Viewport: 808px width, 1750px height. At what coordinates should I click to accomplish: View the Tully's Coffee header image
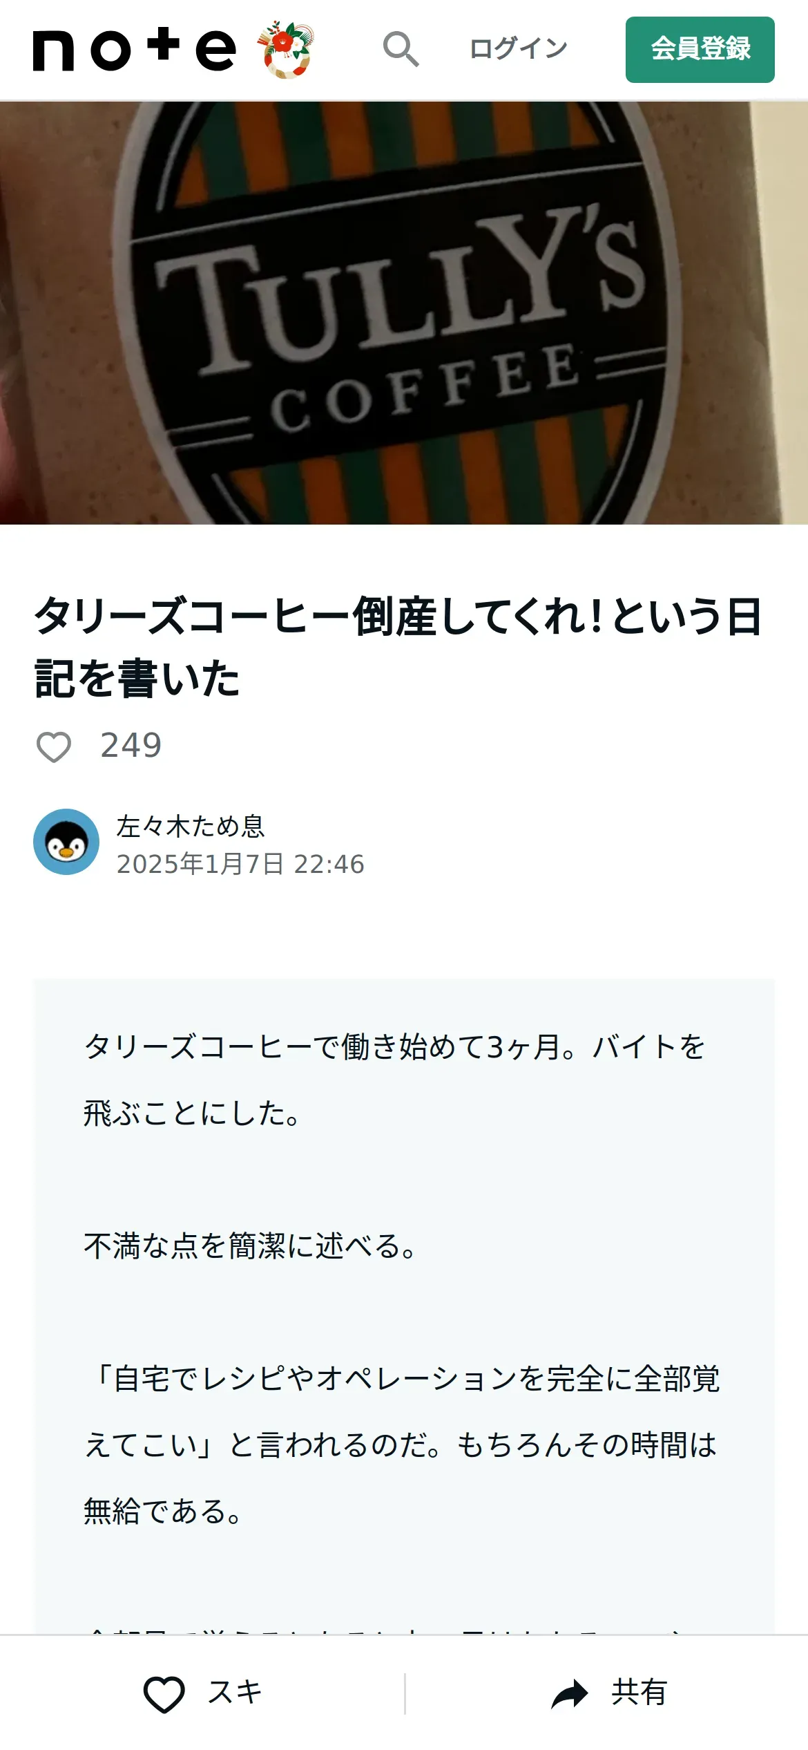(404, 313)
